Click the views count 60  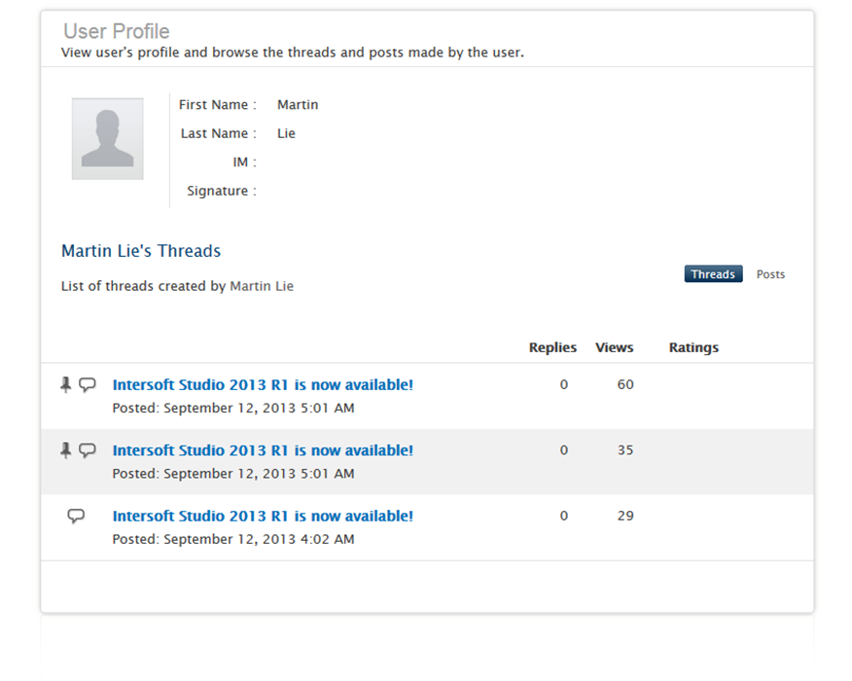pyautogui.click(x=625, y=384)
